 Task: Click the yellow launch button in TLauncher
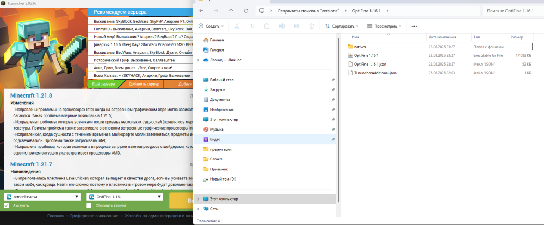click(181, 201)
